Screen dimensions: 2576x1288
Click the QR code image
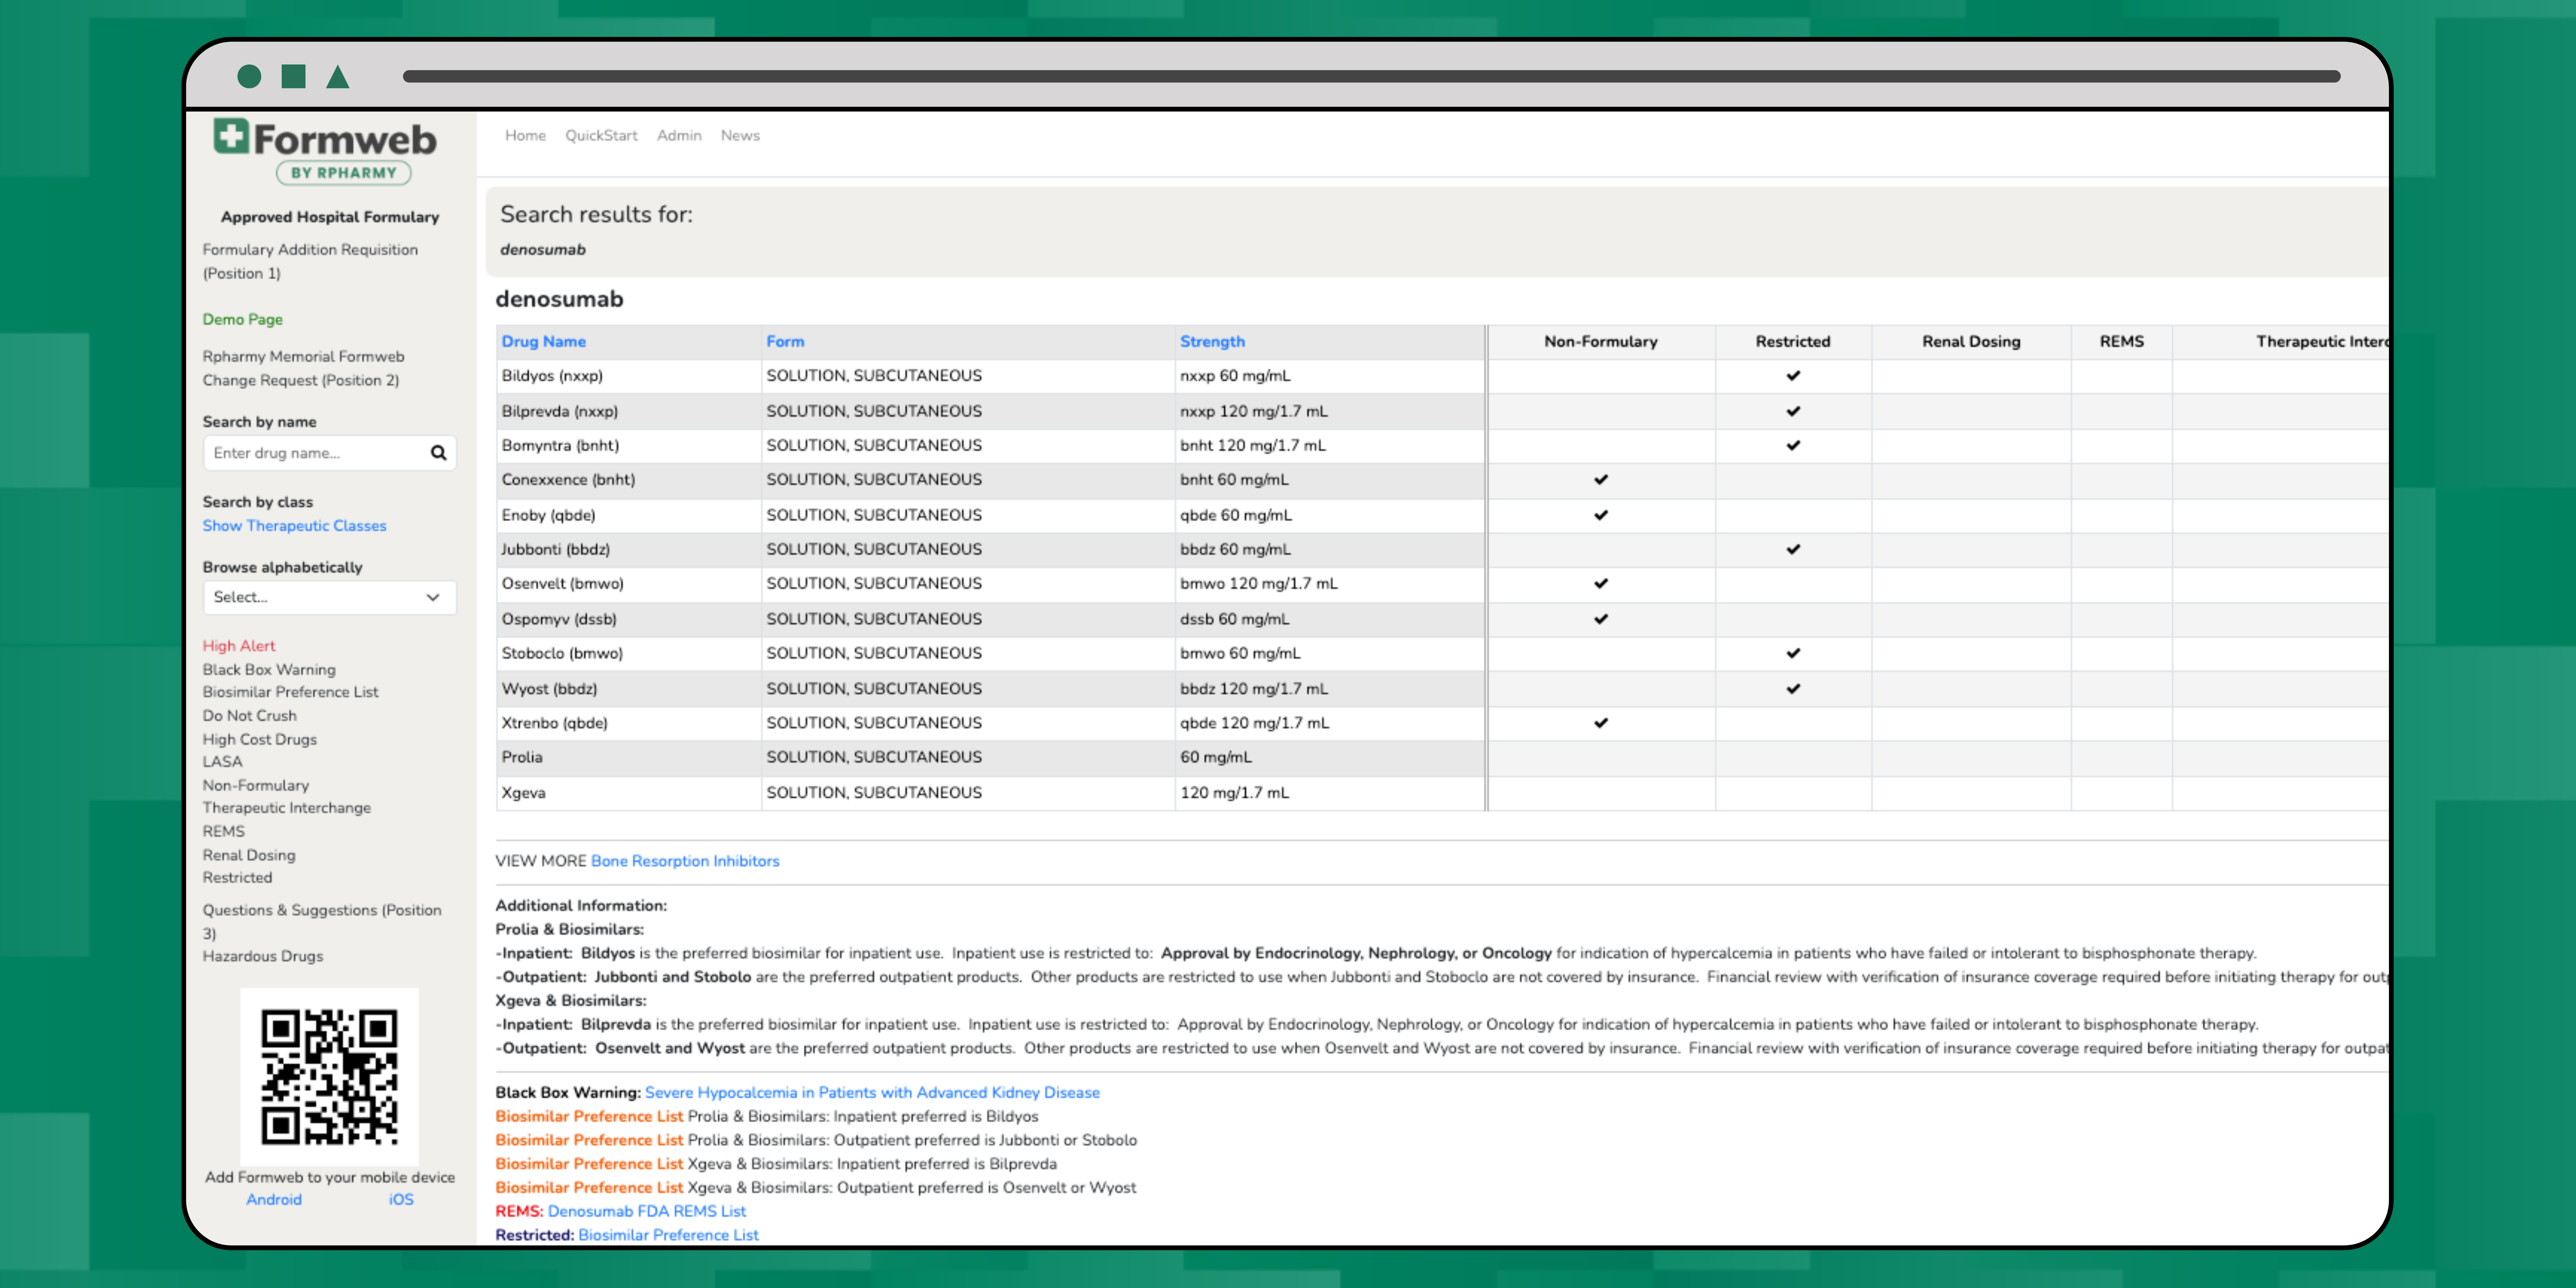point(329,1077)
